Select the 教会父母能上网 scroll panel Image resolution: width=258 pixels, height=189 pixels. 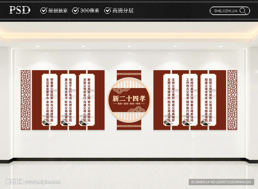pos(87,100)
